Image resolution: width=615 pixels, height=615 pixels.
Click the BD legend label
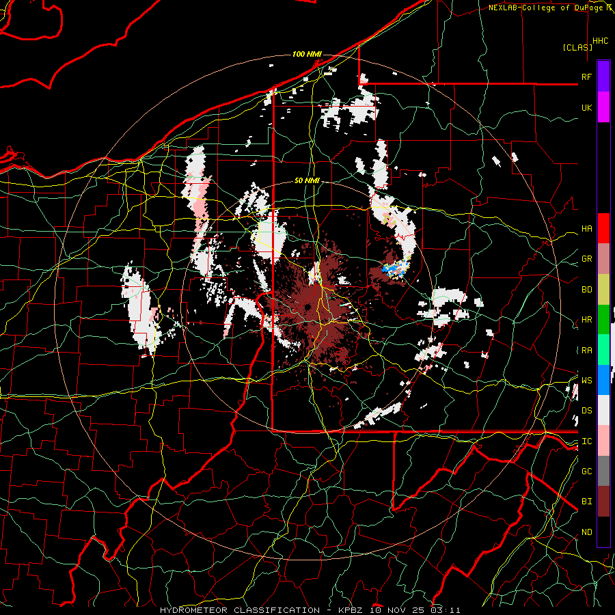point(586,290)
